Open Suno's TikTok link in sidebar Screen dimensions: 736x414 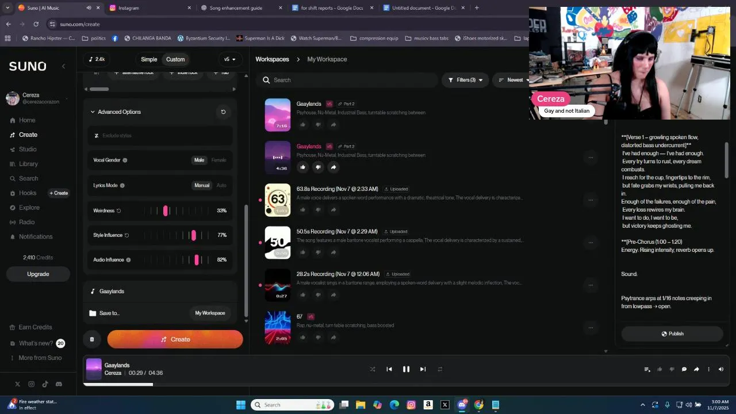(45, 384)
